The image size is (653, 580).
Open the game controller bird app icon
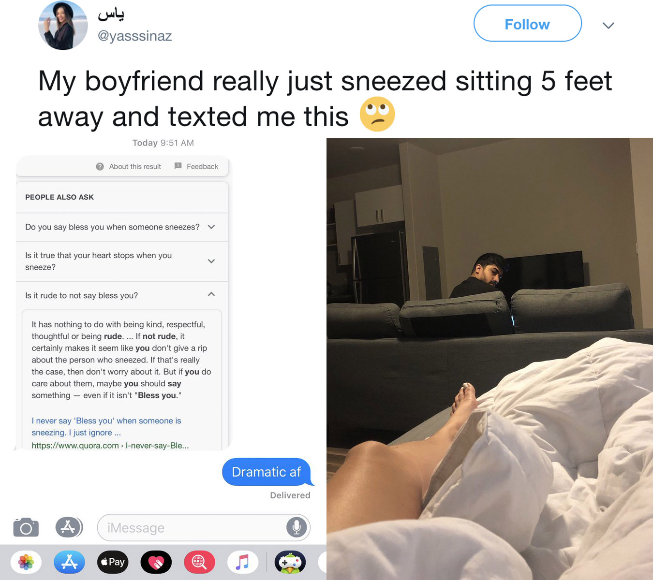tap(290, 562)
